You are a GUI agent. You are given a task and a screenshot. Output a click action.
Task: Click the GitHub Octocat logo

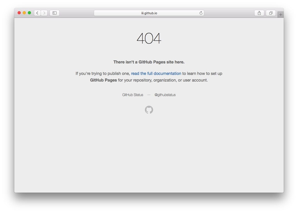coord(149,110)
